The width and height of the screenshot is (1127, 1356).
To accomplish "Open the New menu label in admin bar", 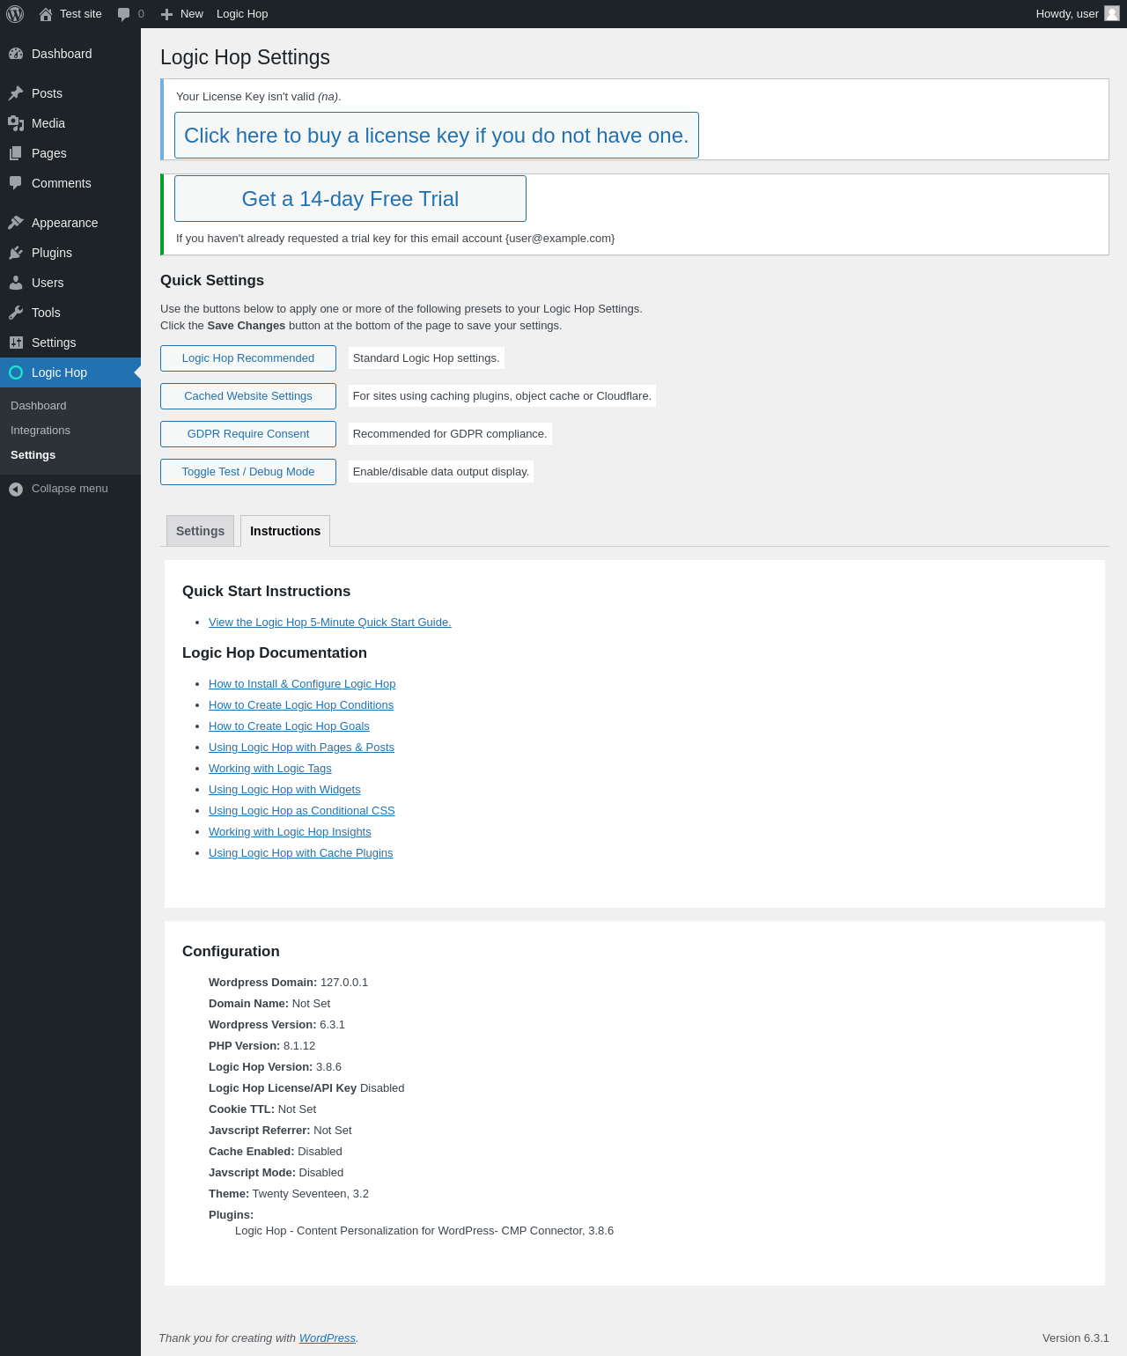I will 192,14.
